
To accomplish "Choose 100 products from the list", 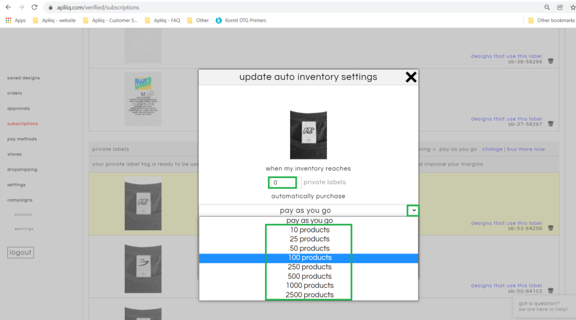I will tap(309, 258).
